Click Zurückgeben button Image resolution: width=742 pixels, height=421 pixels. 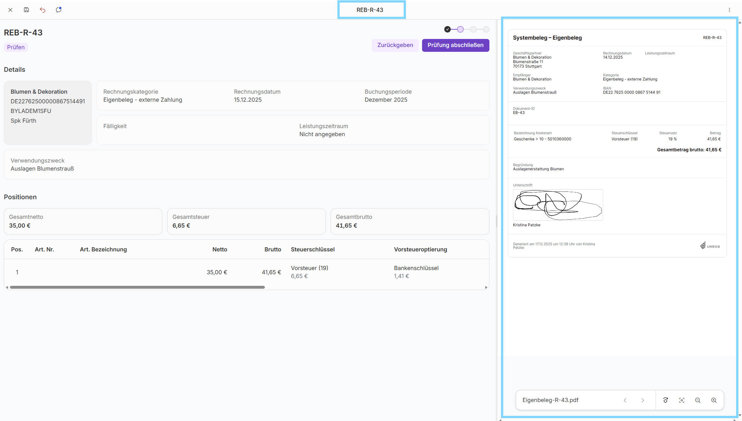tap(395, 45)
